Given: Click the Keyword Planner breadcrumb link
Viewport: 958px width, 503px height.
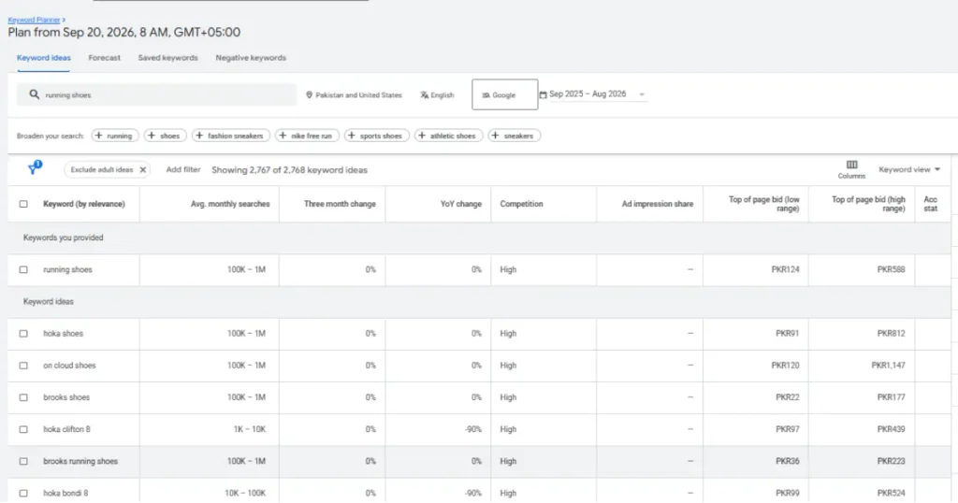Looking at the screenshot, I should tap(34, 21).
